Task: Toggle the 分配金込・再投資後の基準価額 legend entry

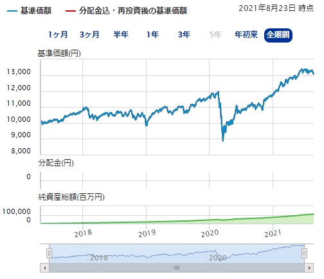Action: click(126, 10)
